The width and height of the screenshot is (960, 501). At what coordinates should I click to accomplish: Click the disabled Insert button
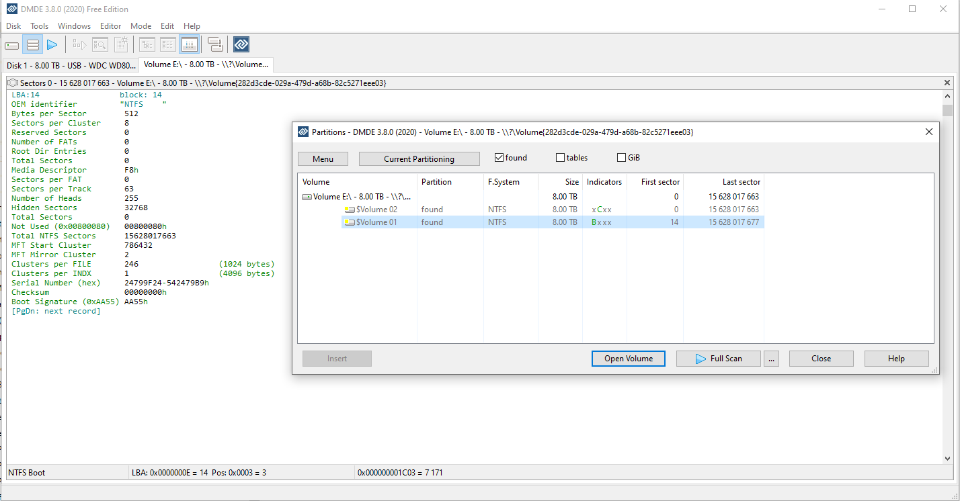point(337,359)
